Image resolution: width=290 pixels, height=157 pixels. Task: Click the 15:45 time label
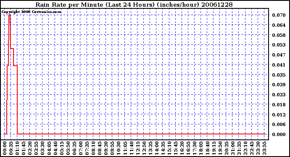176,148
